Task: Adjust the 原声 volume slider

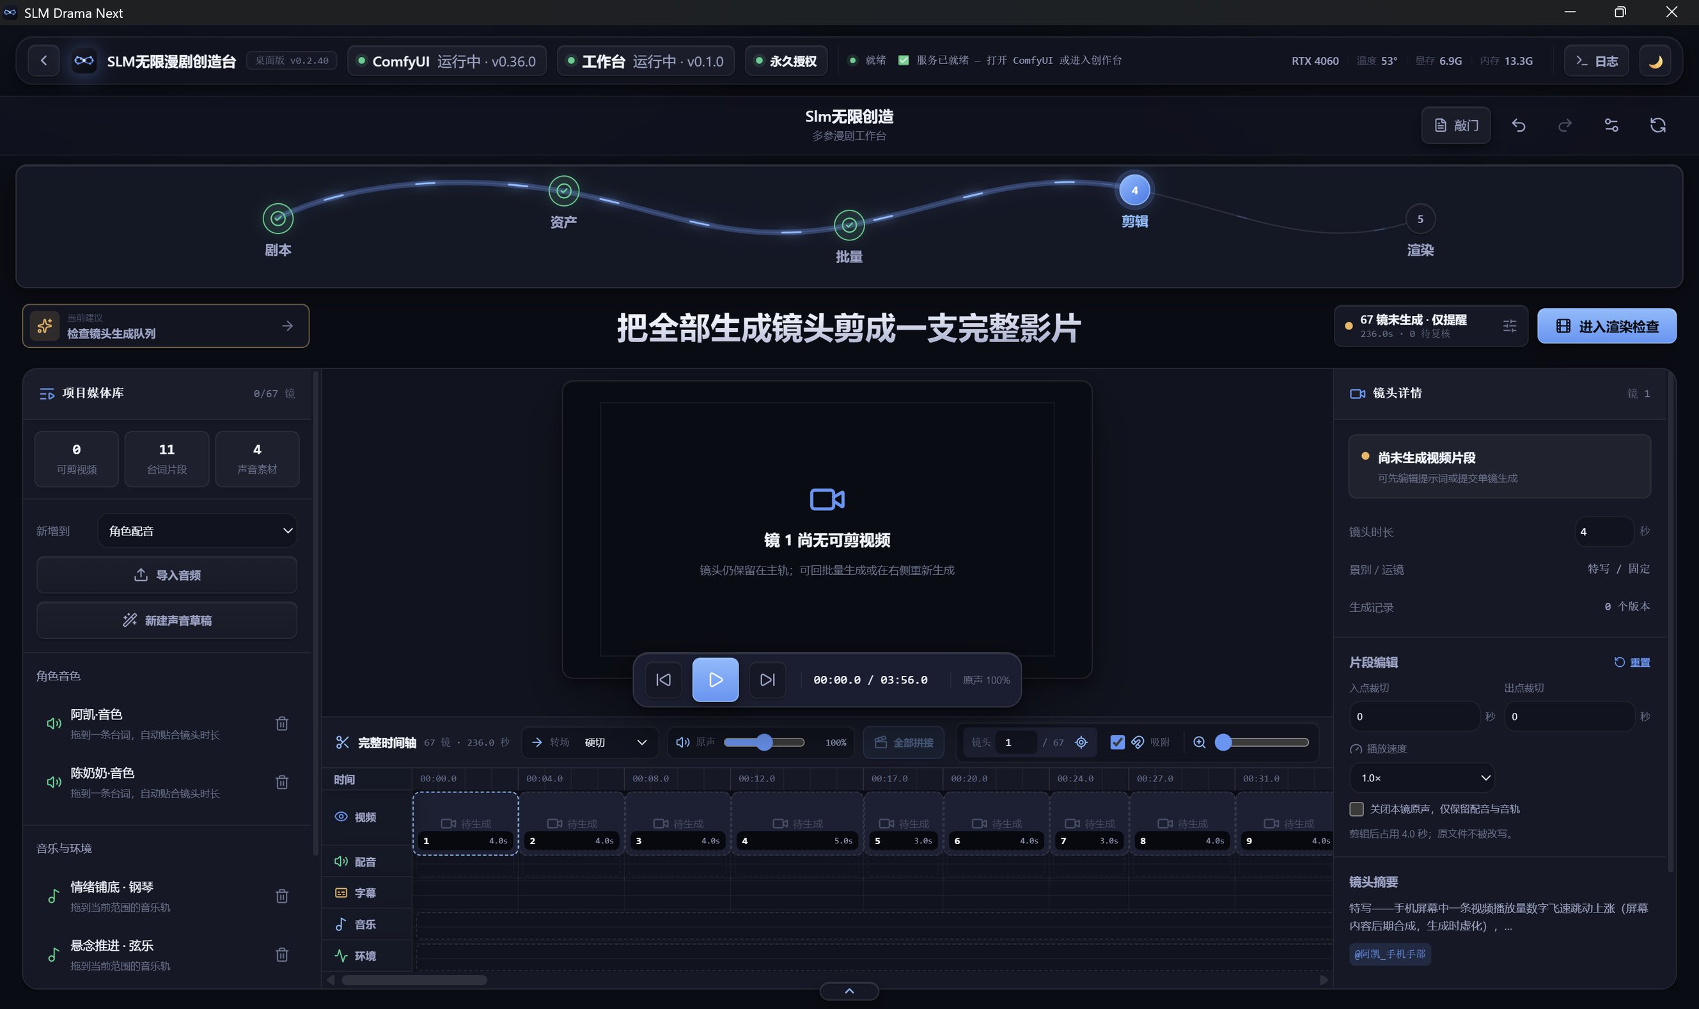Action: coord(764,742)
